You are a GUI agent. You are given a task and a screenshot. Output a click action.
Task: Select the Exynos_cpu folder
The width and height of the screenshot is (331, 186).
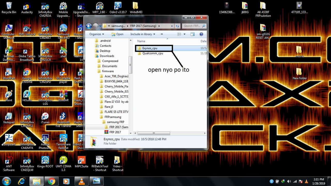[x=150, y=48]
